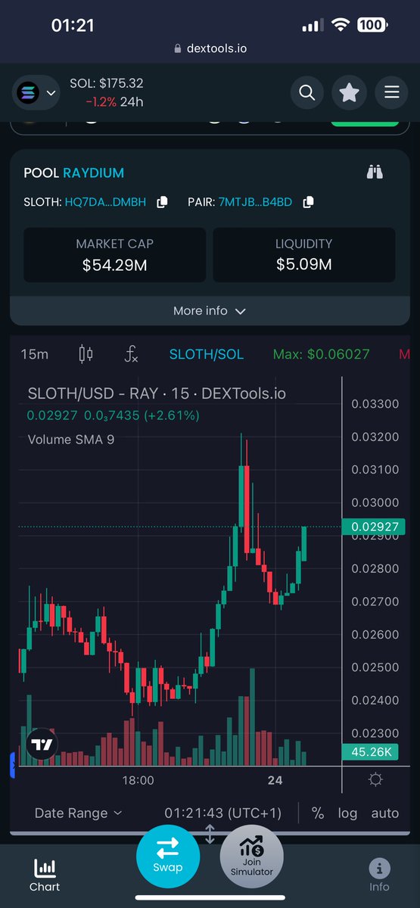Change the candlestick chart style
This screenshot has height=908, width=420.
[86, 354]
